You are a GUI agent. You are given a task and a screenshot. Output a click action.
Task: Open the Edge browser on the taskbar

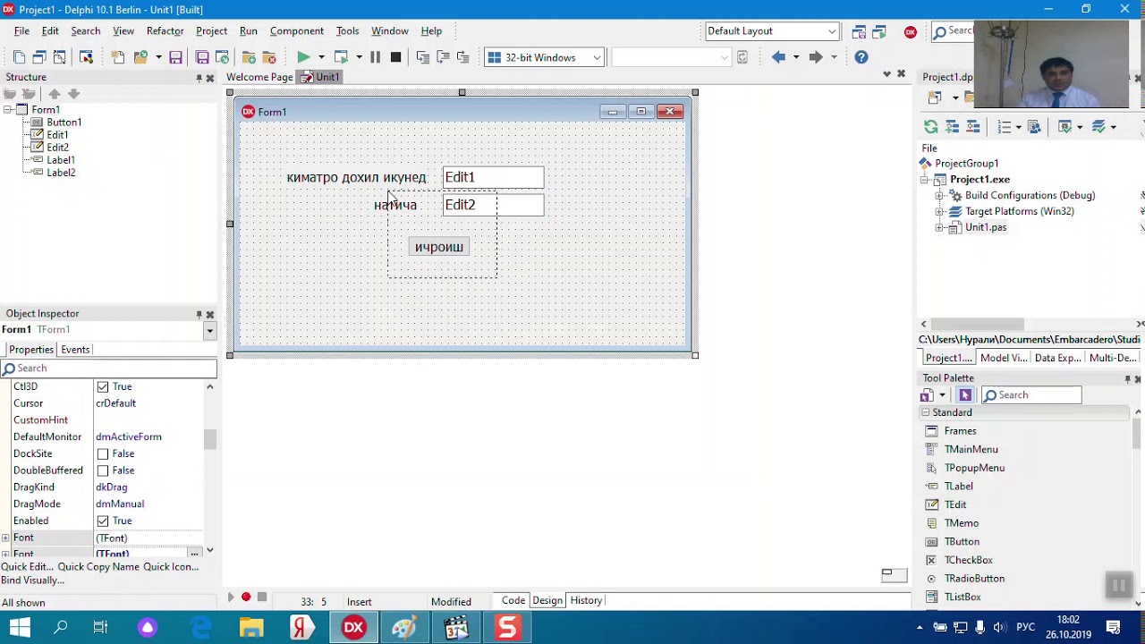[x=201, y=628]
